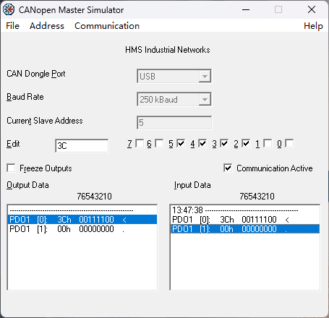Click the 13:47:38 timestamp line in Input Data
The width and height of the screenshot is (329, 318).
[245, 210]
